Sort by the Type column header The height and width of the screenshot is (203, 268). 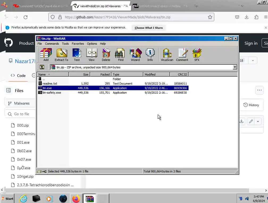coord(127,74)
